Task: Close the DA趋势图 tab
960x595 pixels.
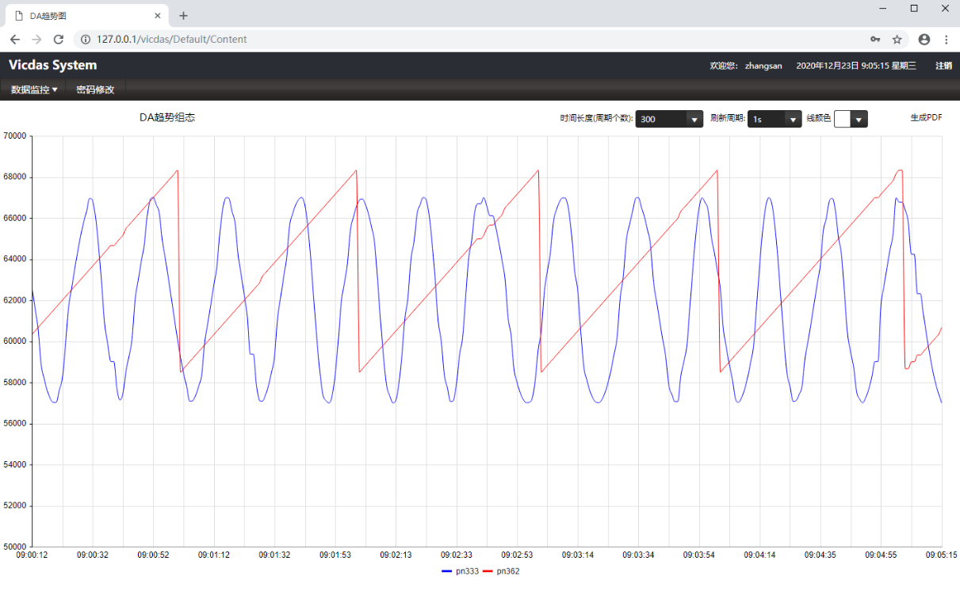Action: tap(158, 15)
